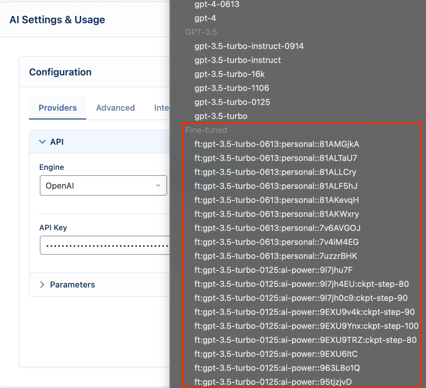Pick ai-power 9EXU9v4k ckpt-step-90 model

pyautogui.click(x=304, y=312)
